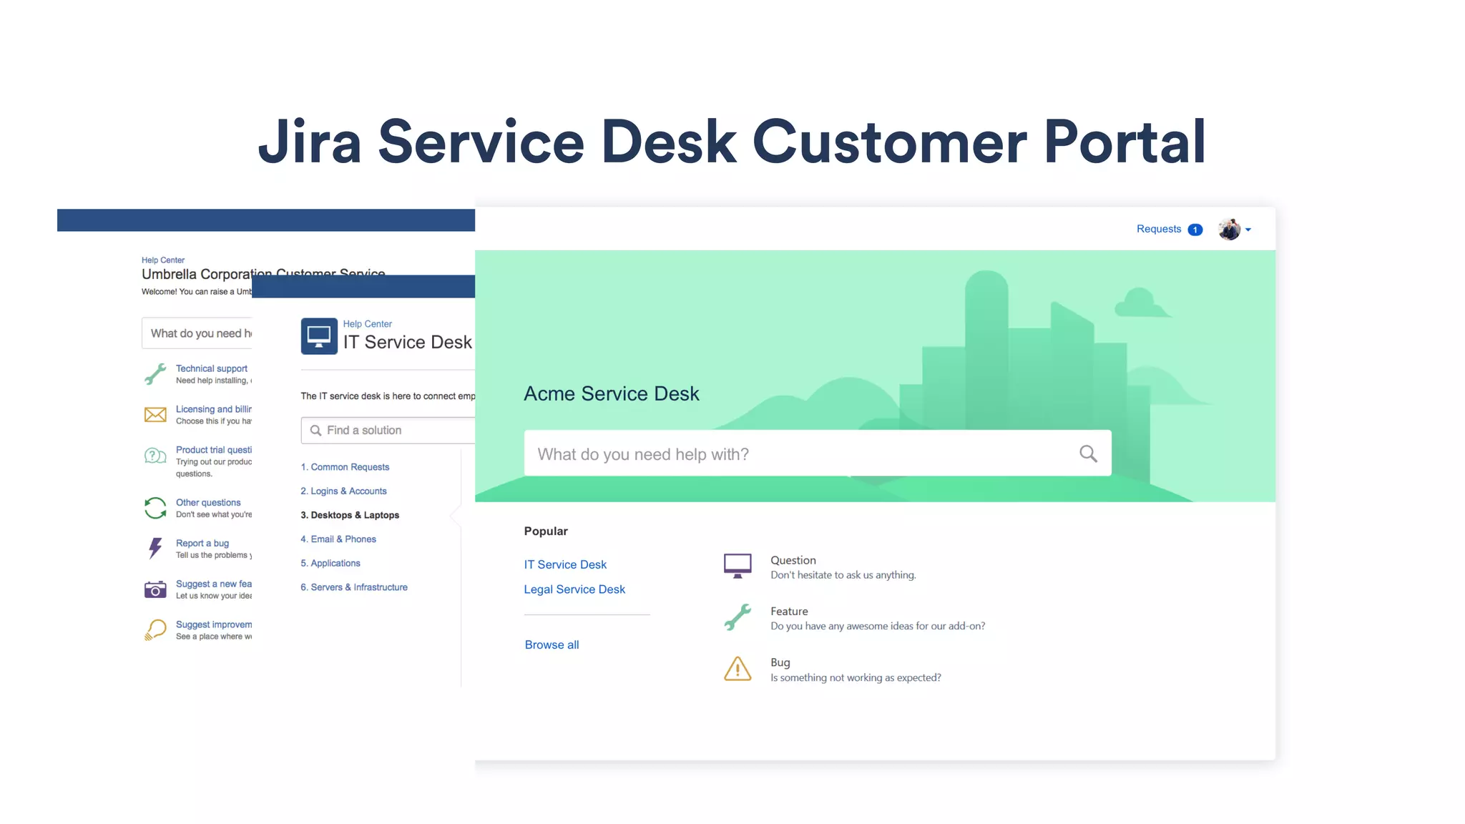Screen dimensions: 1465x824
Task: Click the Report a bug lightning icon
Action: click(x=155, y=549)
